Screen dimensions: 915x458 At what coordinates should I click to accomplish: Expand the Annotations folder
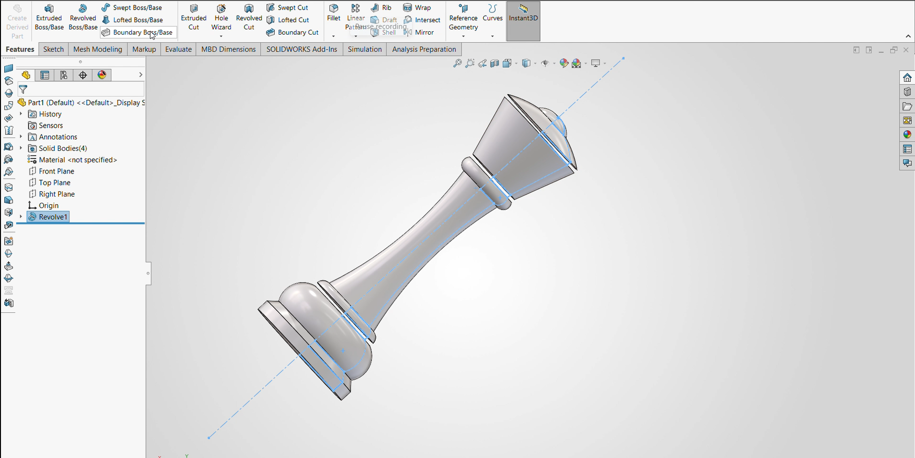(21, 137)
